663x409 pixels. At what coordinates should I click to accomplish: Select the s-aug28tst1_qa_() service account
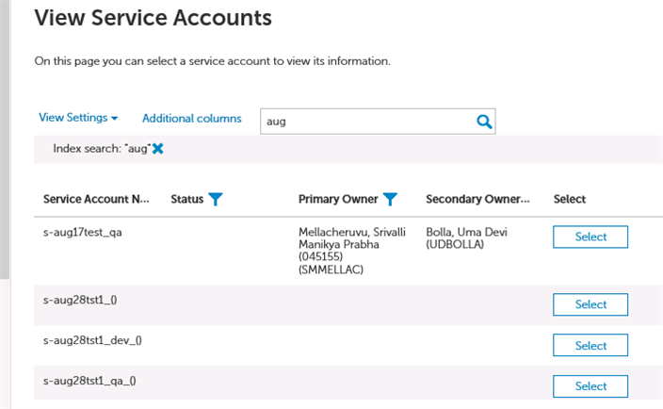coord(590,386)
